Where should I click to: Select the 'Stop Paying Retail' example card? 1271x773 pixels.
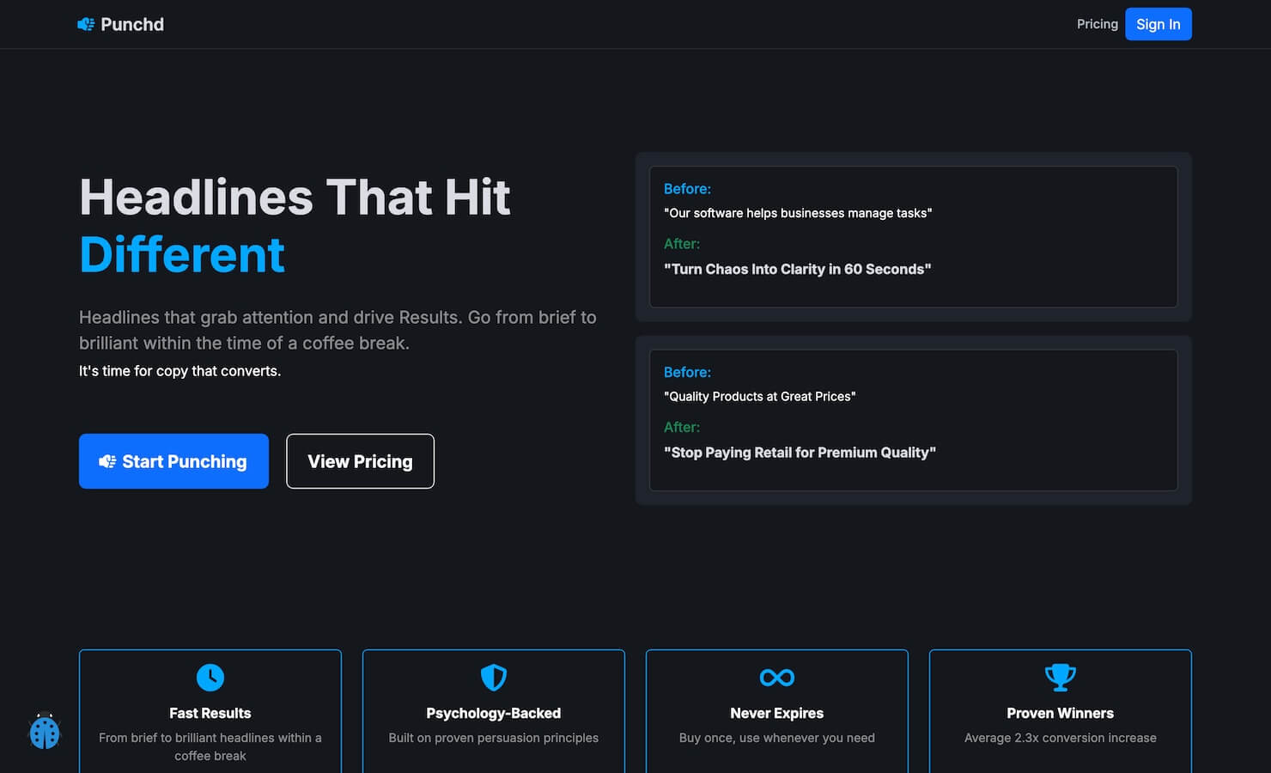[x=913, y=420]
